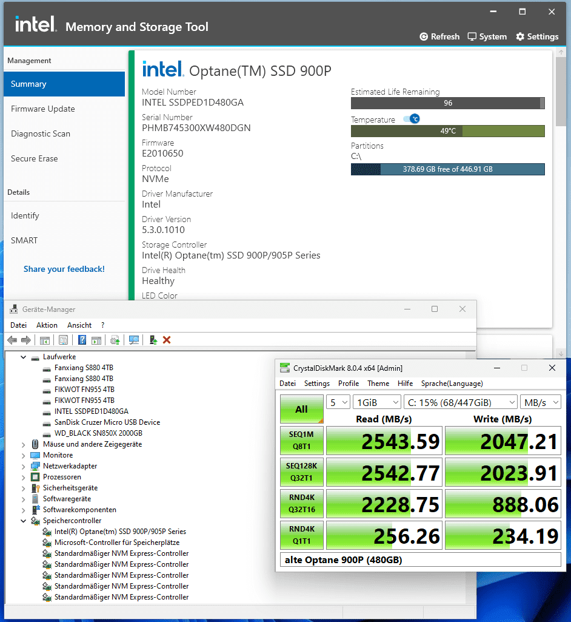Open Ansicht menu in Geräte-Manager

79,325
